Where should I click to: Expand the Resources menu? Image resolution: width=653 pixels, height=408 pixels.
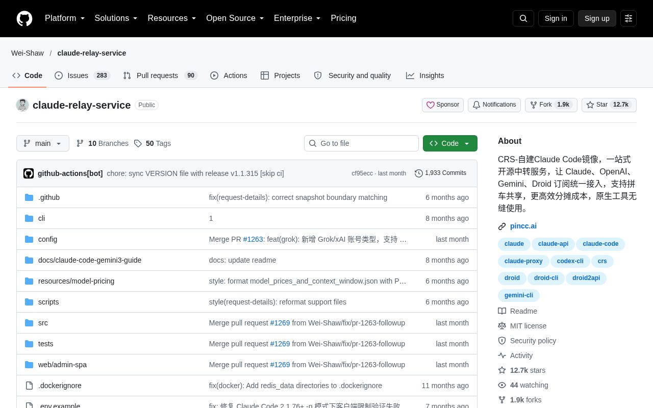pyautogui.click(x=172, y=18)
